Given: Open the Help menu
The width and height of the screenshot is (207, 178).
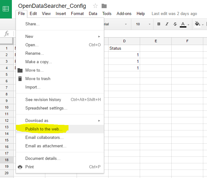Looking at the screenshot, I should pos(141,13).
